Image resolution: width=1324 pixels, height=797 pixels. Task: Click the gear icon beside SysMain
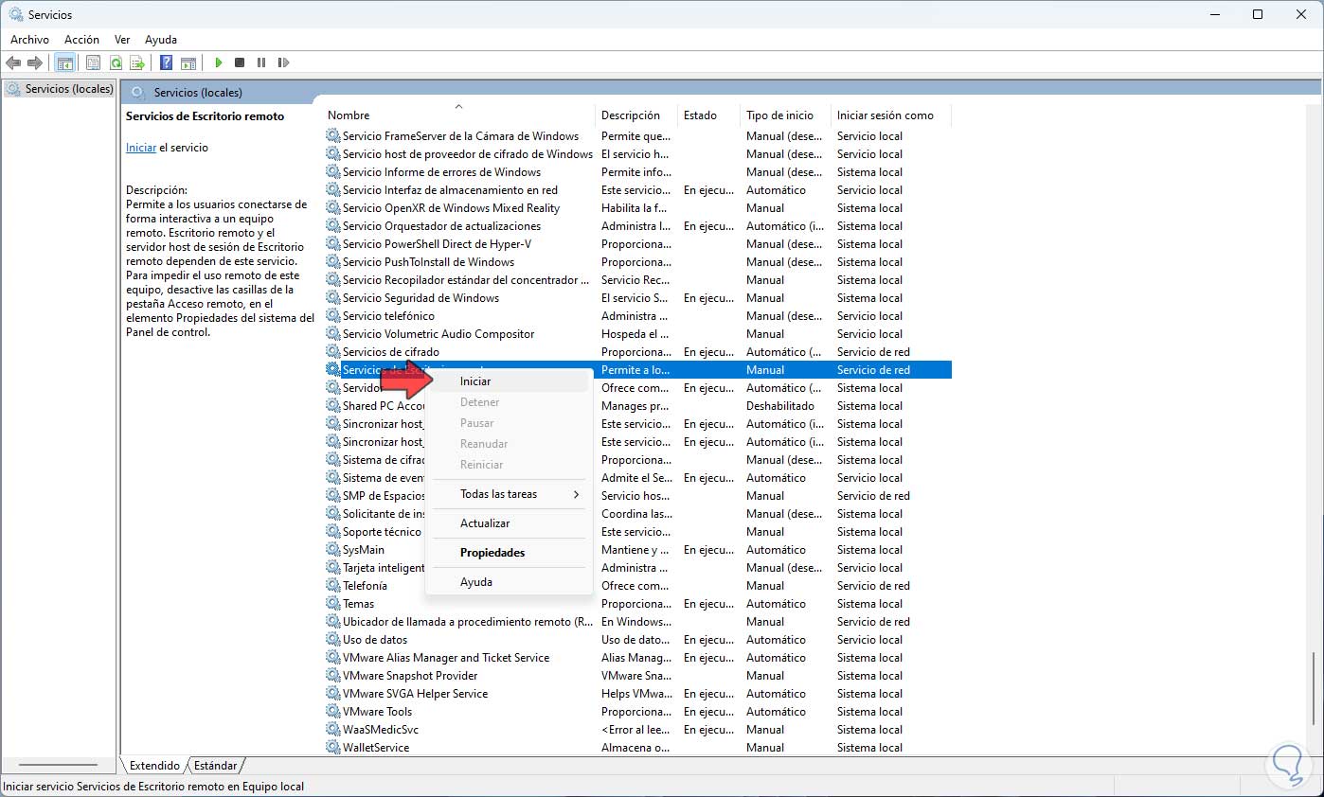click(x=333, y=549)
